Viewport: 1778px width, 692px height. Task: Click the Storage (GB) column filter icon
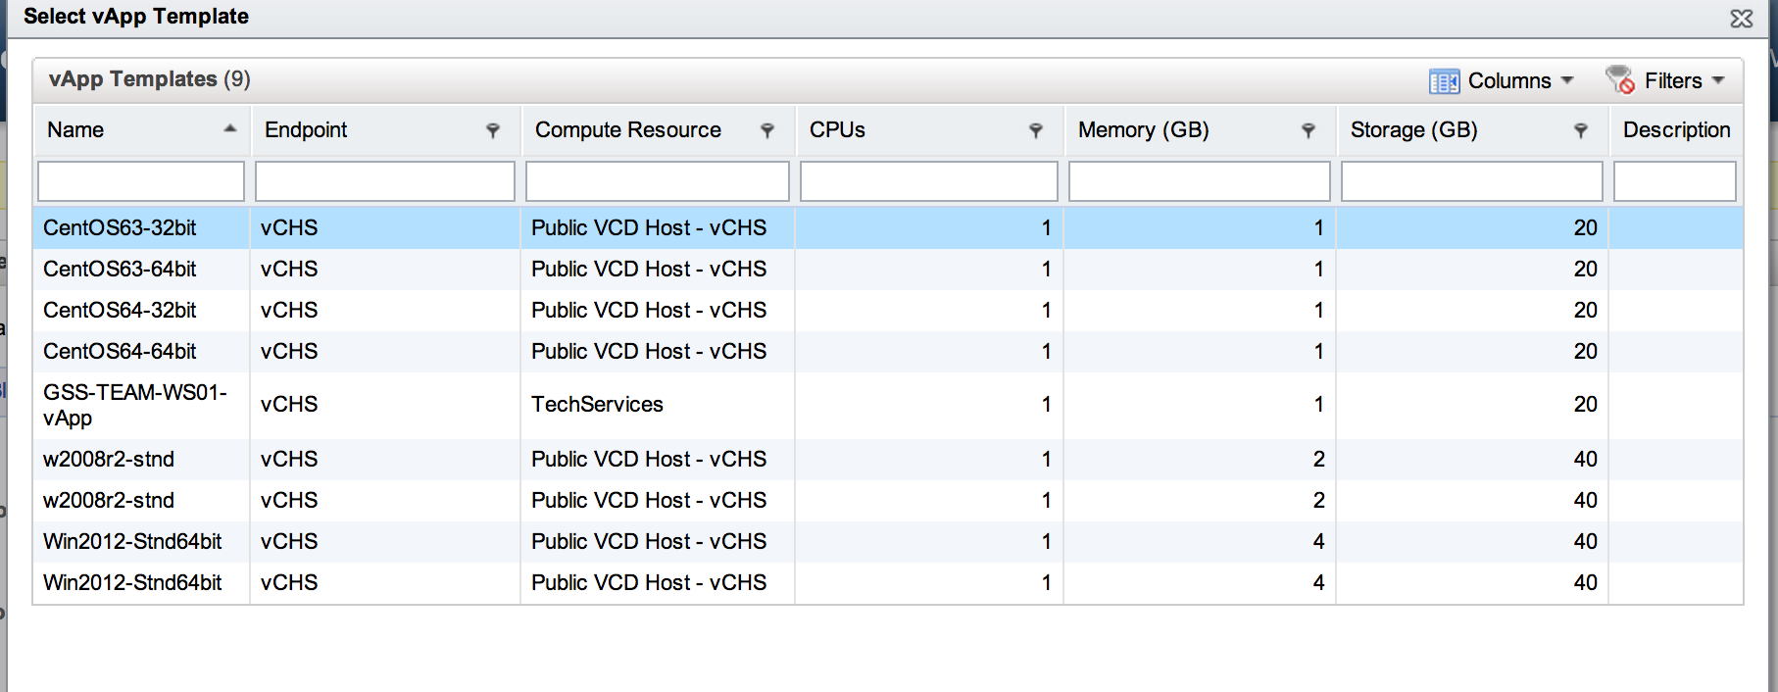pyautogui.click(x=1580, y=130)
